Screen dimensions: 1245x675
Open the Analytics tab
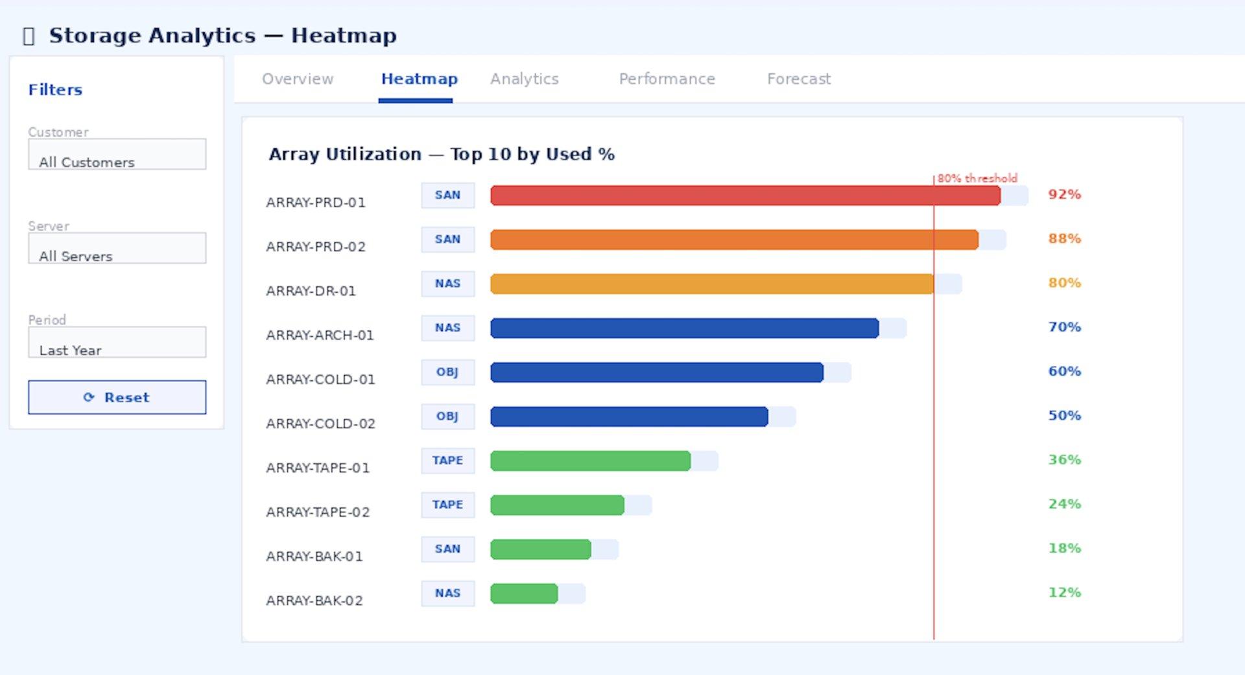(x=524, y=79)
